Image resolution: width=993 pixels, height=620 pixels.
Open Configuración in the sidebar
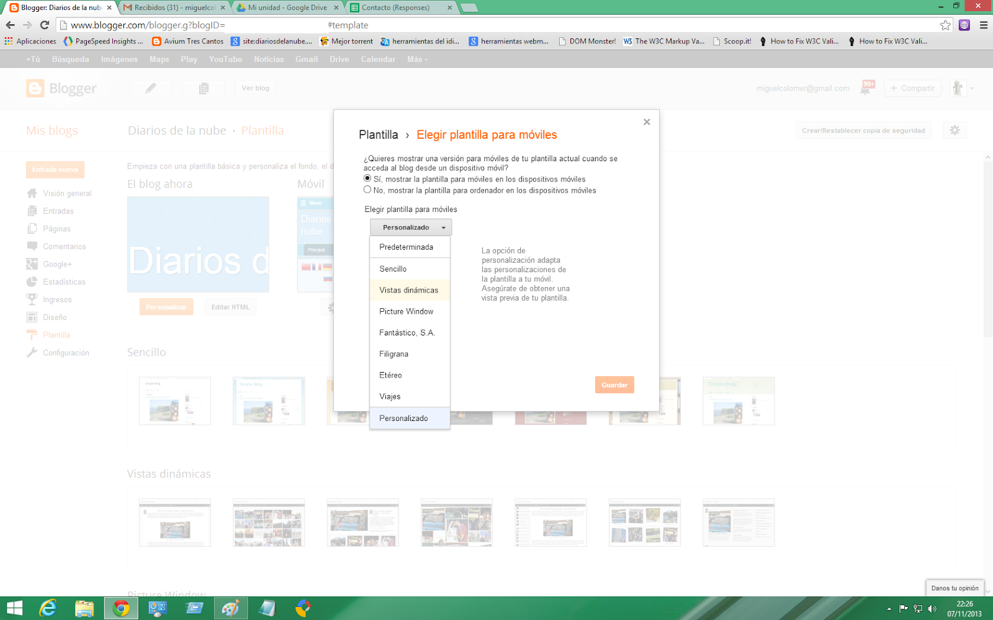58,353
